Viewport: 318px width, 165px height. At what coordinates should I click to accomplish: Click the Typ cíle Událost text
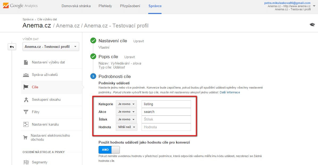click(x=112, y=67)
